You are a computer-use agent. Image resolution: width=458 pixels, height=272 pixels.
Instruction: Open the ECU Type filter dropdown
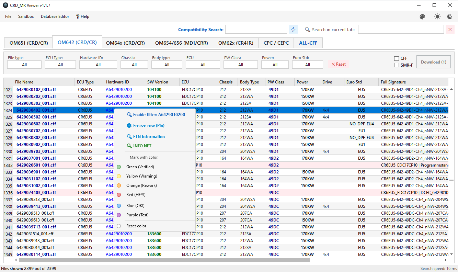(60, 65)
